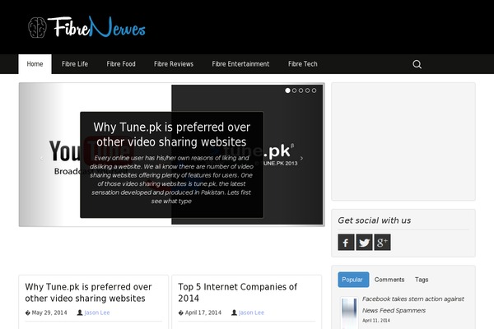Switch to the Popular tab
494x329 pixels.
353,280
